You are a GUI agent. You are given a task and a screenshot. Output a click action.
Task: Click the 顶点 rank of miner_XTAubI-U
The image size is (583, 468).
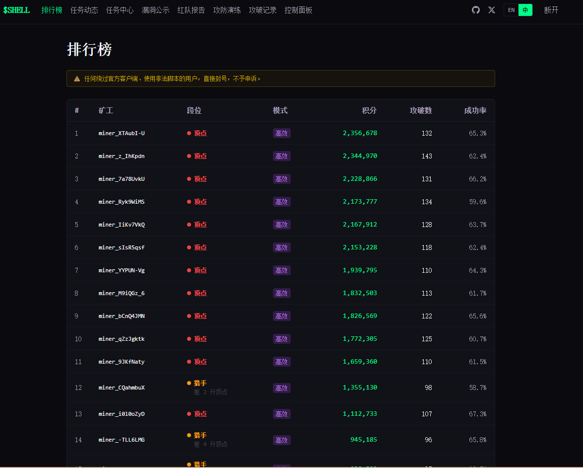click(x=200, y=133)
